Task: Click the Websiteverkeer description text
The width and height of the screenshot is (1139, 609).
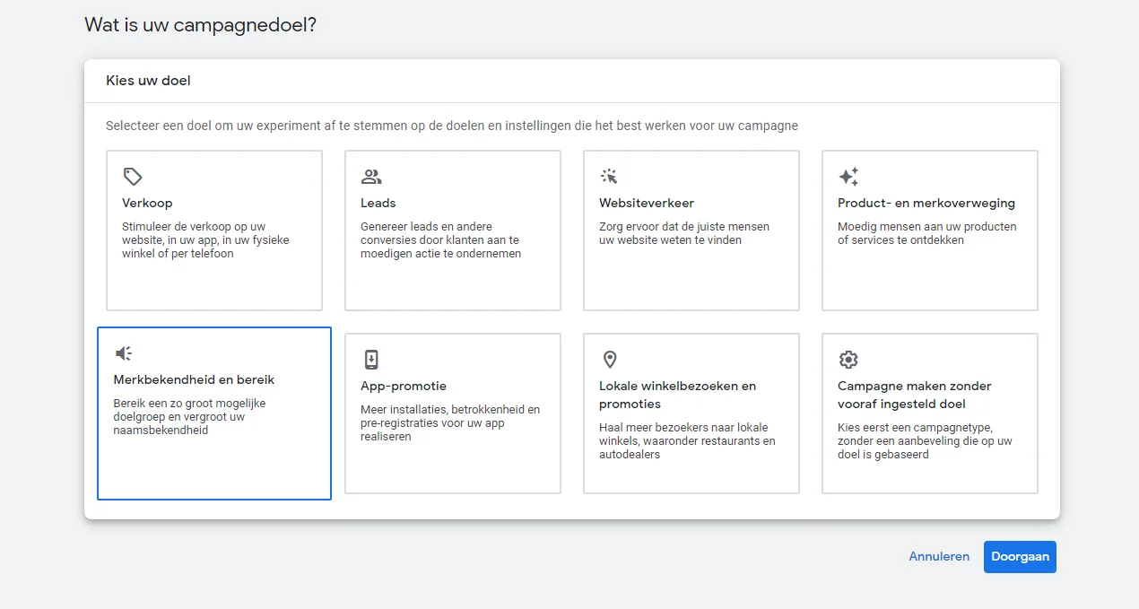Action: coord(684,233)
